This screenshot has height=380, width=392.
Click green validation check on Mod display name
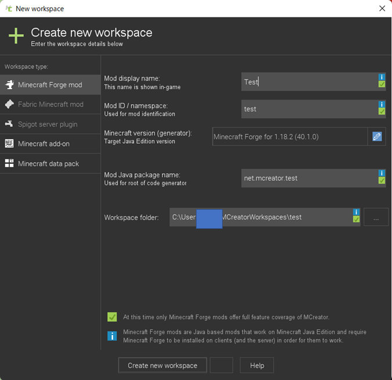(x=382, y=84)
